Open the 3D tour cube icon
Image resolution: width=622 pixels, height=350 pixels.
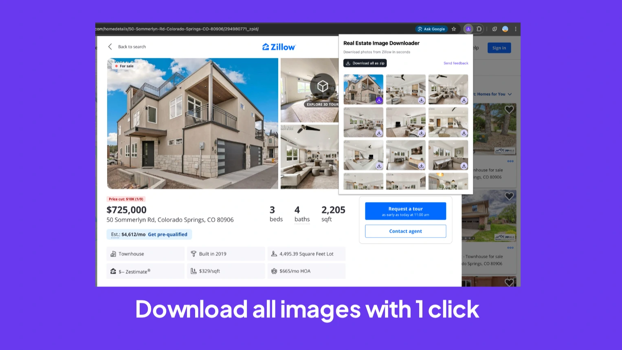tap(322, 86)
